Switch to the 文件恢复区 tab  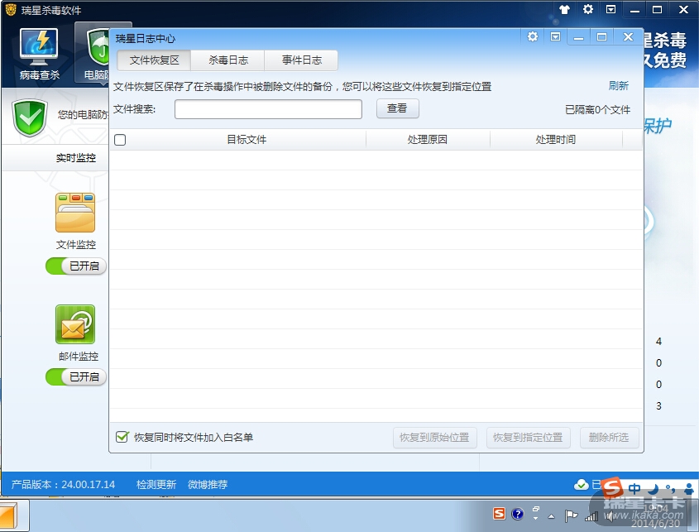[154, 60]
